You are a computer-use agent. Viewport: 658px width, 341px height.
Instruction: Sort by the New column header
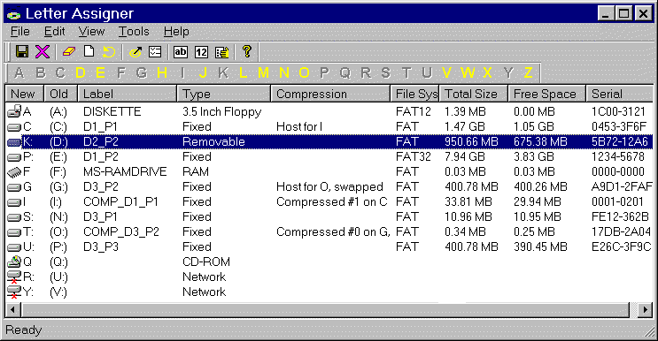pyautogui.click(x=24, y=94)
